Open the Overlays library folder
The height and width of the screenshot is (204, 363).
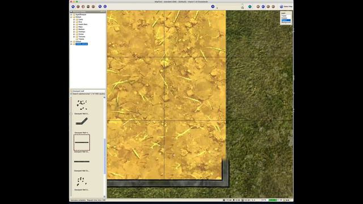(82, 32)
